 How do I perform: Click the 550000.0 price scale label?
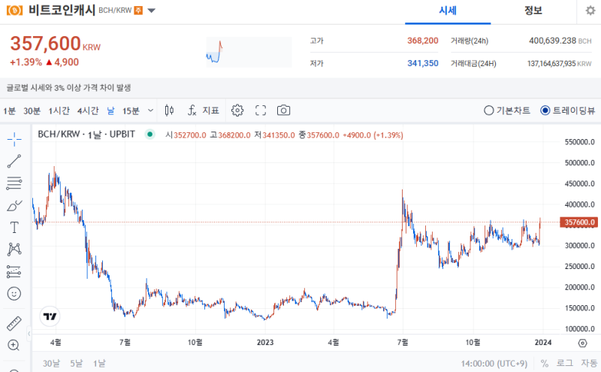[x=579, y=142]
